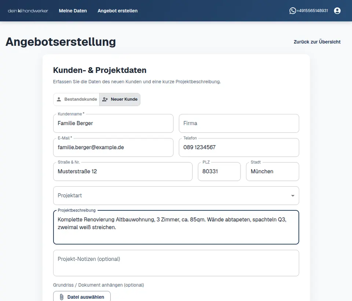The width and height of the screenshot is (352, 301).
Task: Click the Angebotserstellung page heading
Action: pos(60,42)
